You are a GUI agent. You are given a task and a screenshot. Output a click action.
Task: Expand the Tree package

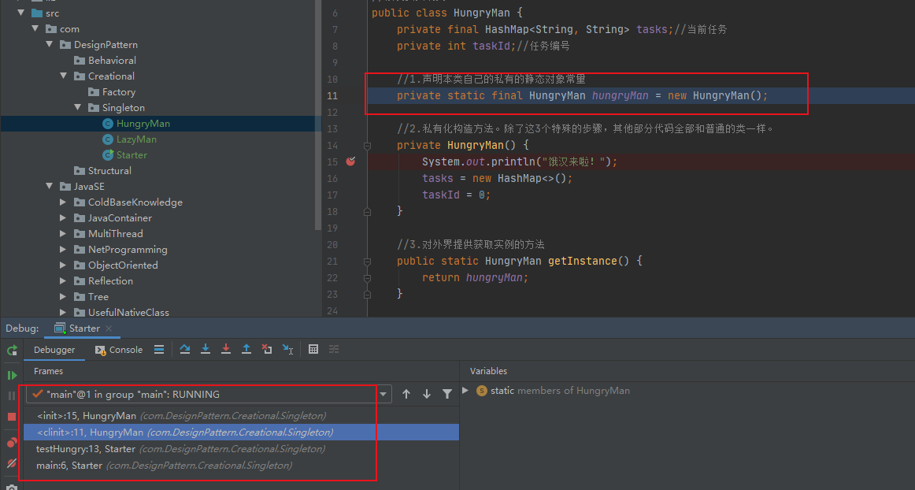point(63,296)
